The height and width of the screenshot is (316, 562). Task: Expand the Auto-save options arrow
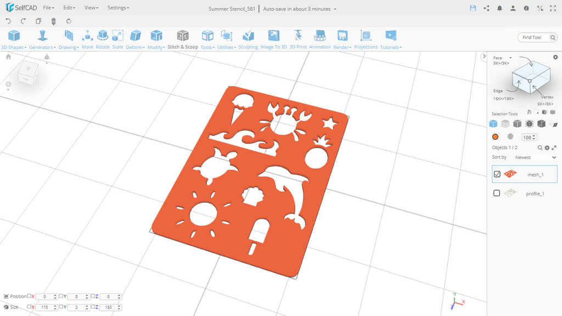coord(335,9)
